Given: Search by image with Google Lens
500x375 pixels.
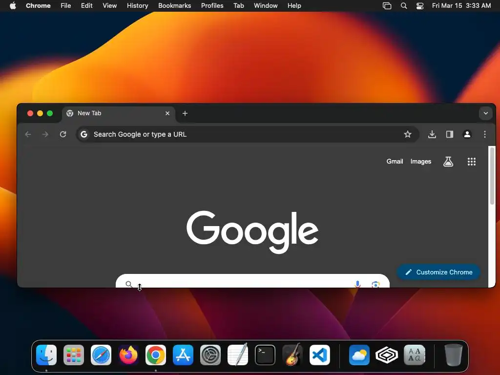Looking at the screenshot, I should pyautogui.click(x=375, y=284).
